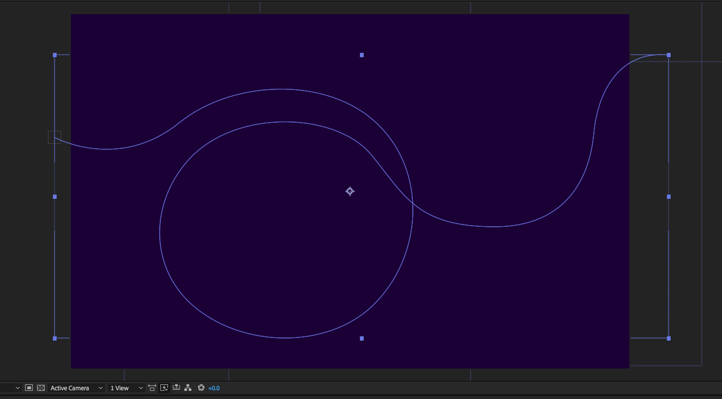
Task: Select the top-right bounding box corner handle
Action: point(669,55)
